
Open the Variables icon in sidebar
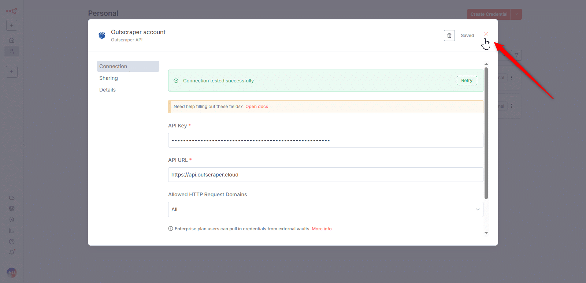click(12, 220)
